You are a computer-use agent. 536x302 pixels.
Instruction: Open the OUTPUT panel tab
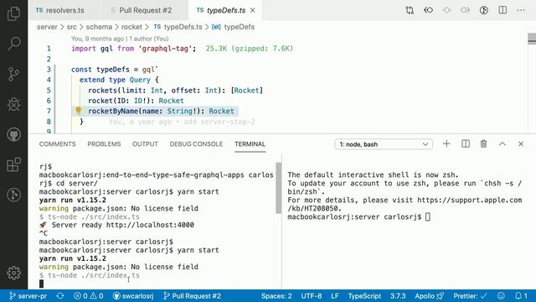pyautogui.click(x=145, y=144)
